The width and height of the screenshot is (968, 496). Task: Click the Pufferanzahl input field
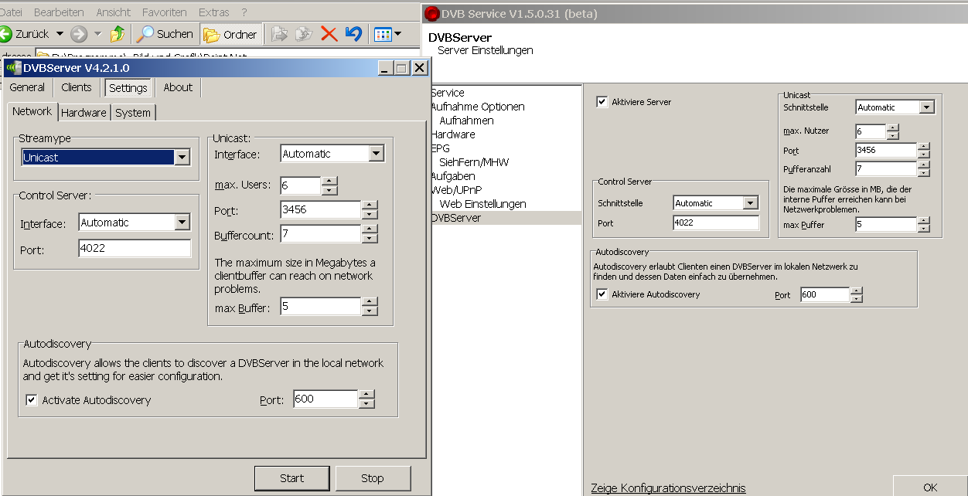click(886, 168)
